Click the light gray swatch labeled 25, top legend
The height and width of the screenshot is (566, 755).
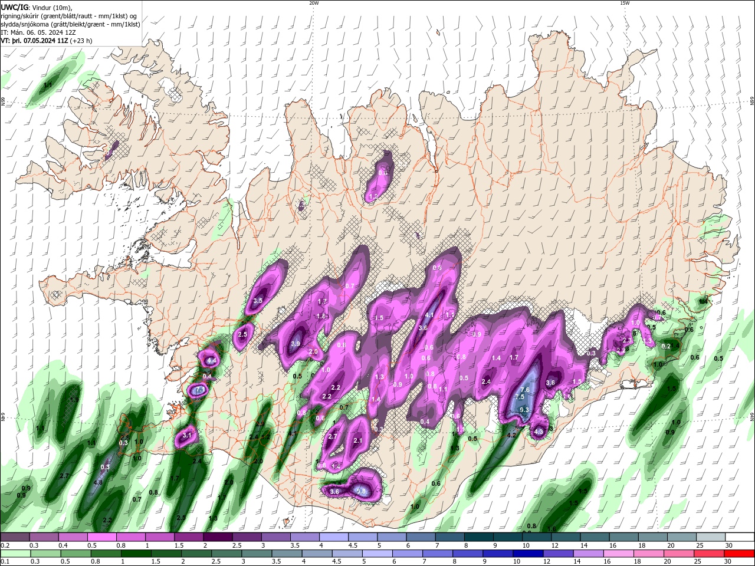coord(711,537)
